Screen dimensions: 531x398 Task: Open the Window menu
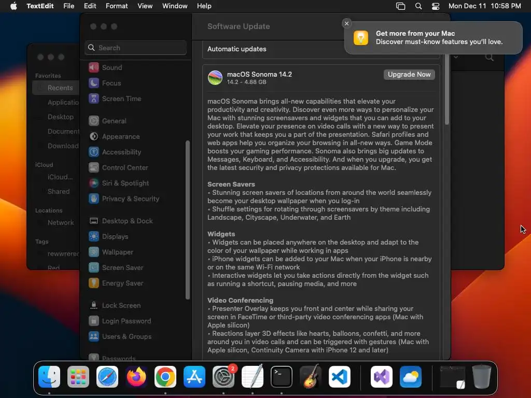tap(175, 6)
